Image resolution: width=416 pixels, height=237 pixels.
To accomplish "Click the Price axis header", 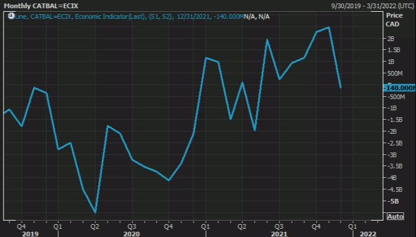I will tap(394, 15).
